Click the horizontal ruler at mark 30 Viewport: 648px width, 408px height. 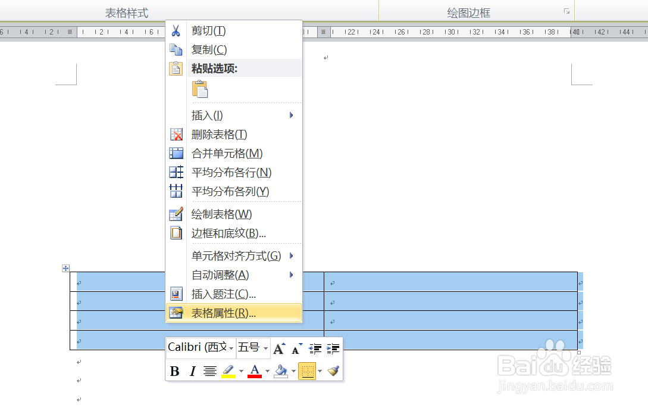coord(451,32)
